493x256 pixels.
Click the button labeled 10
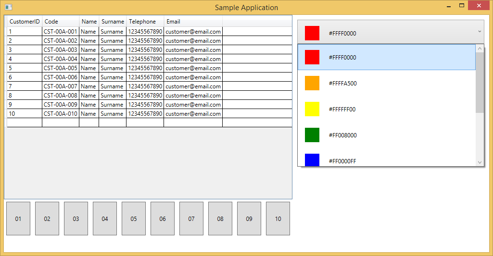[x=278, y=219]
